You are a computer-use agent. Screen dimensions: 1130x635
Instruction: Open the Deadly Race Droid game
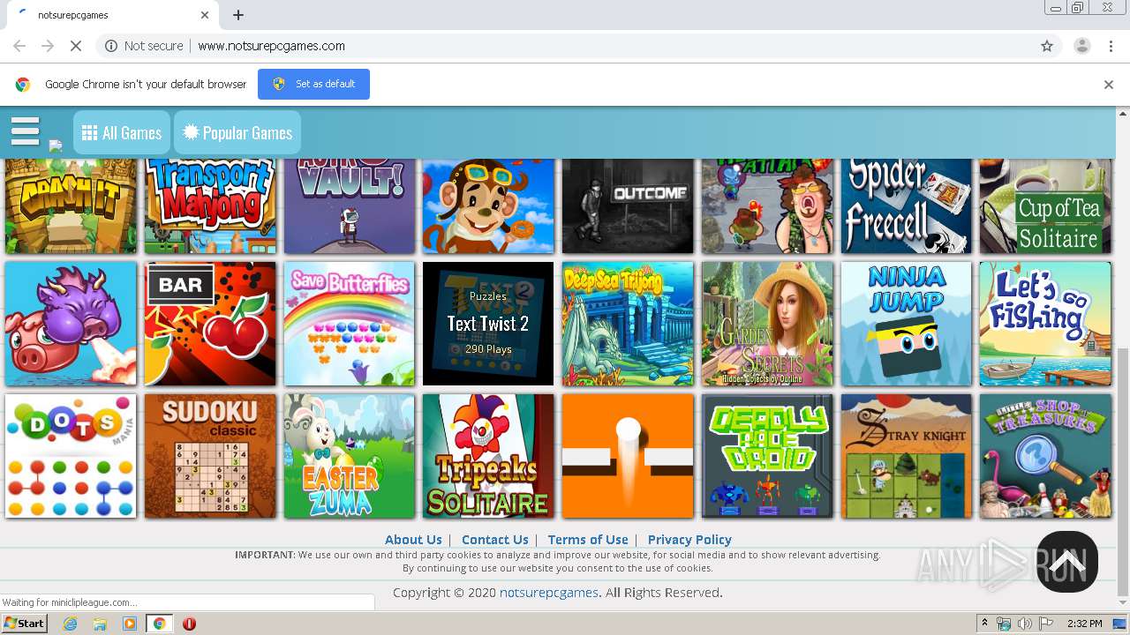pos(767,456)
